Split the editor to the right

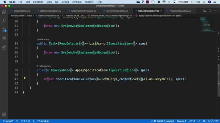click(x=210, y=11)
